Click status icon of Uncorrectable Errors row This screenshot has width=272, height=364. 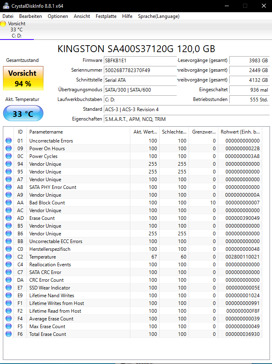pyautogui.click(x=9, y=140)
